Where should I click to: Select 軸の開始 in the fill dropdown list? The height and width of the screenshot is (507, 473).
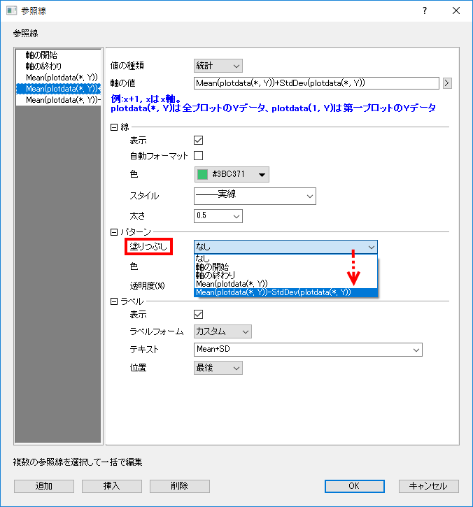(285, 266)
